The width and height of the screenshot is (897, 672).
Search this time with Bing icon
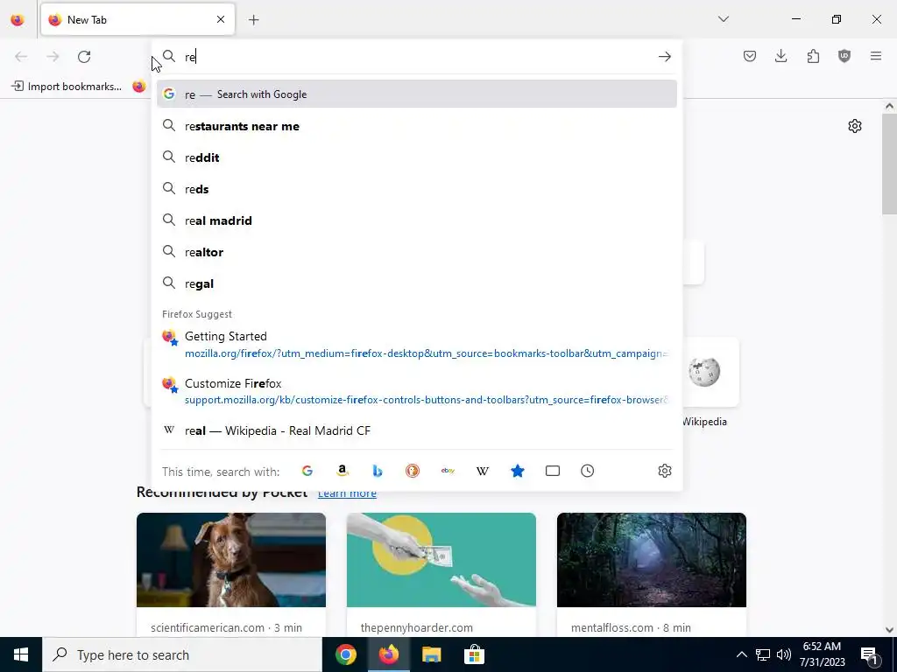pos(377,471)
